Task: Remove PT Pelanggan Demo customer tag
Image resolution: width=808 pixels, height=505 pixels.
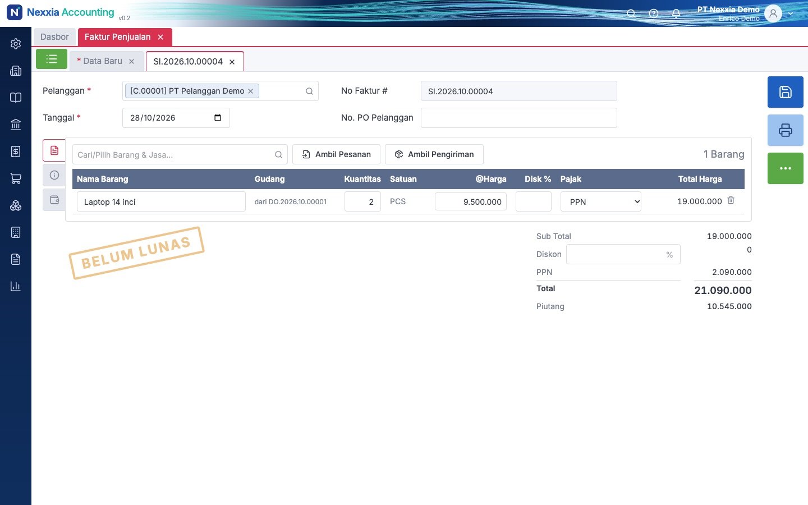Action: (251, 91)
